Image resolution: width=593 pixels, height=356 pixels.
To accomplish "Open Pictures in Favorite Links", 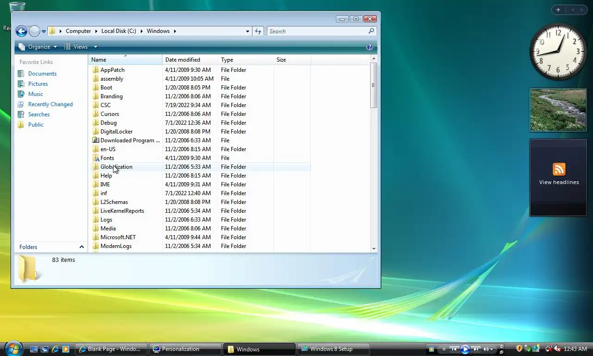I will point(38,84).
